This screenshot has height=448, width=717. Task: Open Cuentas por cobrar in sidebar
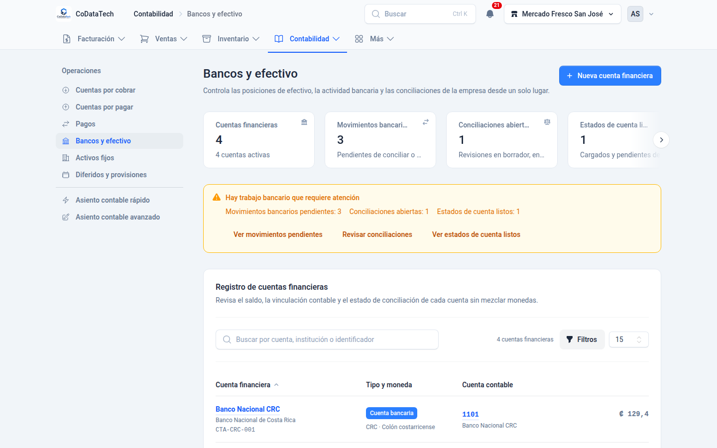pos(119,90)
